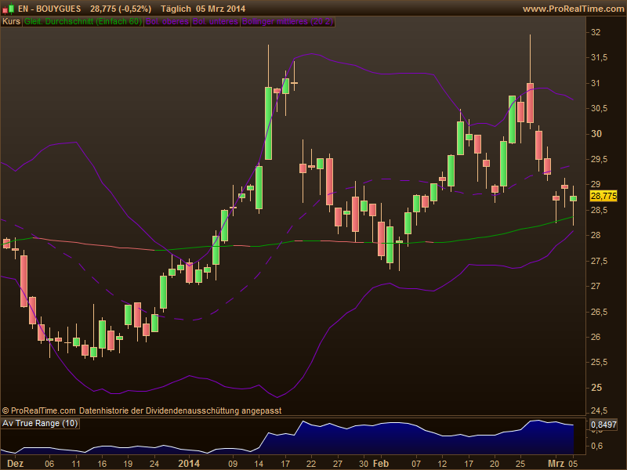
Task: Click the © ProRealTime.com copyright text
Action: click(39, 410)
